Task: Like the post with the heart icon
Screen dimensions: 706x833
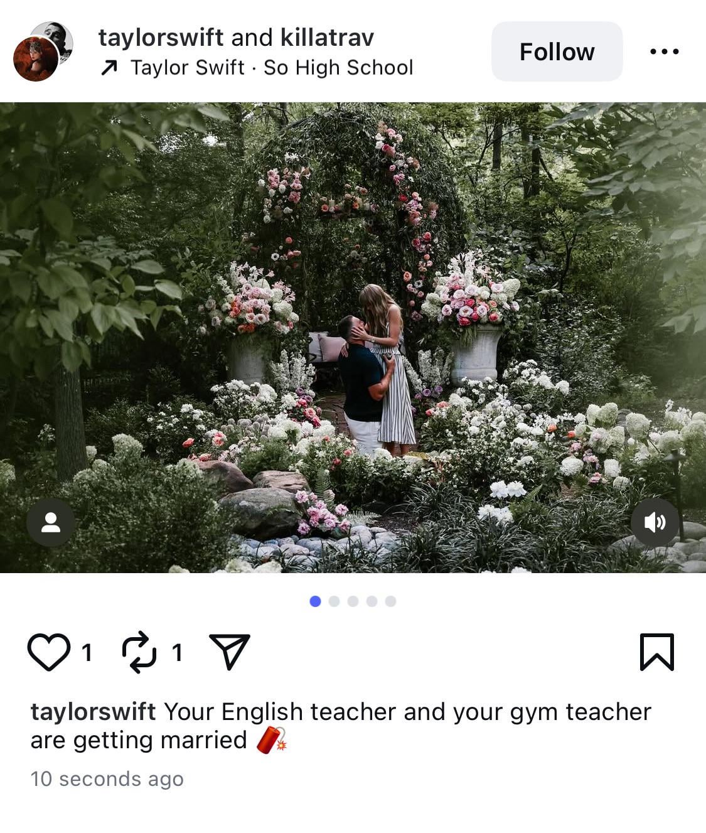Action: click(x=49, y=652)
